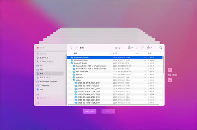Image resolution: width=197 pixels, height=130 pixels.
Task: Sort by the 種類 column header
Action: tap(149, 53)
